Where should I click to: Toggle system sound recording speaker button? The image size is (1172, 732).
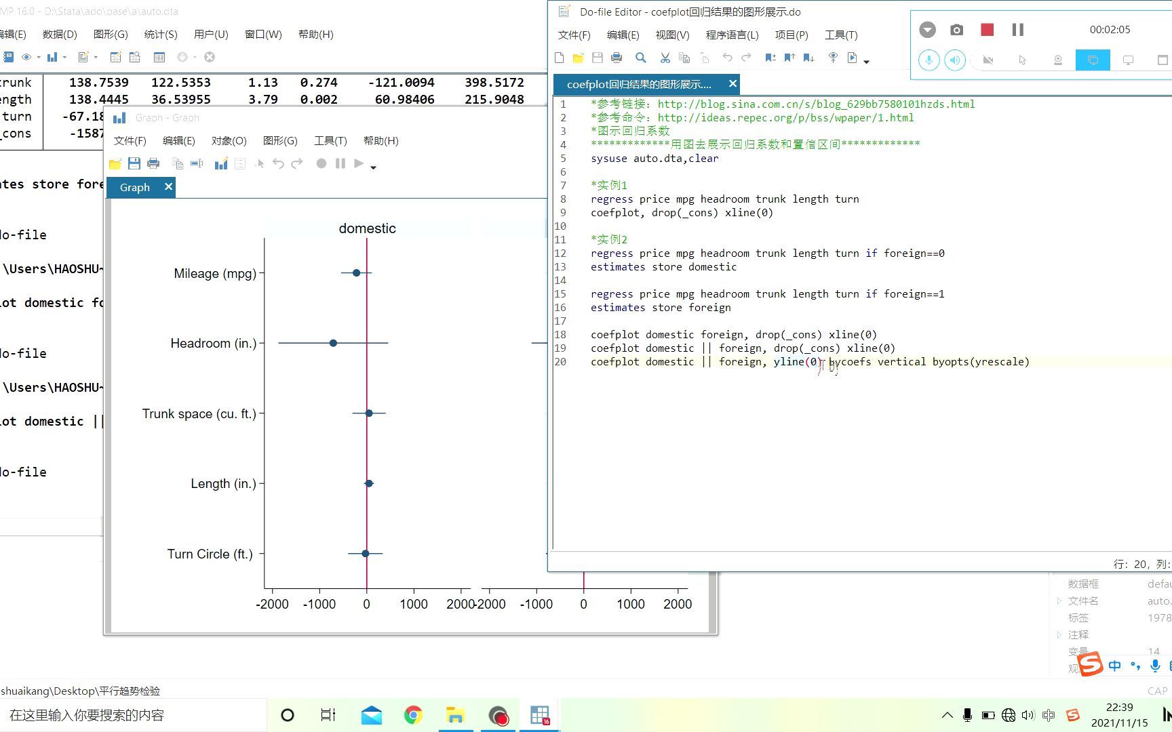[x=955, y=60]
